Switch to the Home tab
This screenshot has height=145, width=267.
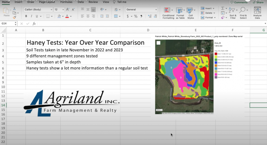click(x=6, y=2)
